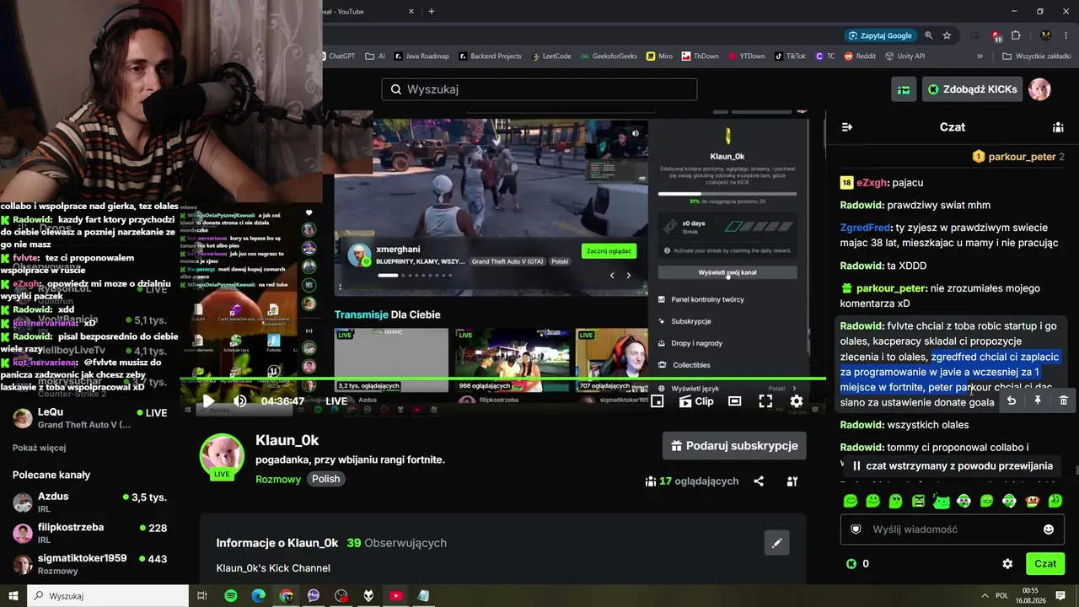Click the Wyszukaj search field on Kick
Viewport: 1079px width, 607px height.
coord(539,89)
